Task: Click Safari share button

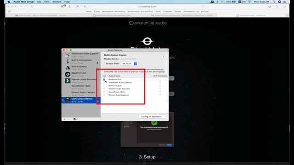Action: [277, 6]
